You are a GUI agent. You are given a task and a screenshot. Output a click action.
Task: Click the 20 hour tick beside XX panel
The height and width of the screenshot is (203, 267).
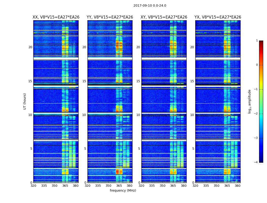(30, 47)
